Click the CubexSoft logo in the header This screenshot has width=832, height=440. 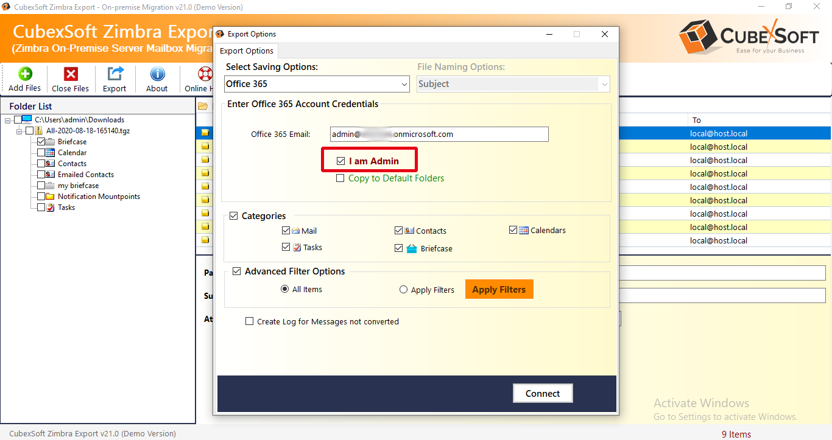(750, 38)
